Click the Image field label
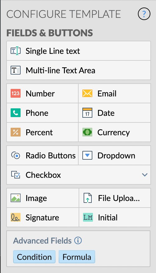Viewport: 156px width, 273px height. (x=36, y=198)
